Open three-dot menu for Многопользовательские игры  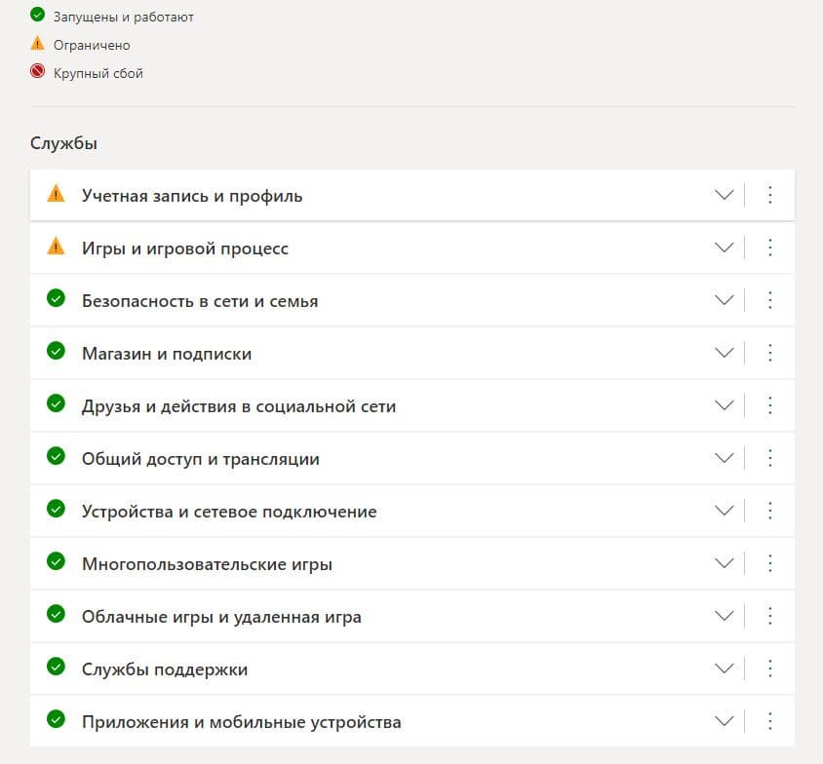(769, 563)
